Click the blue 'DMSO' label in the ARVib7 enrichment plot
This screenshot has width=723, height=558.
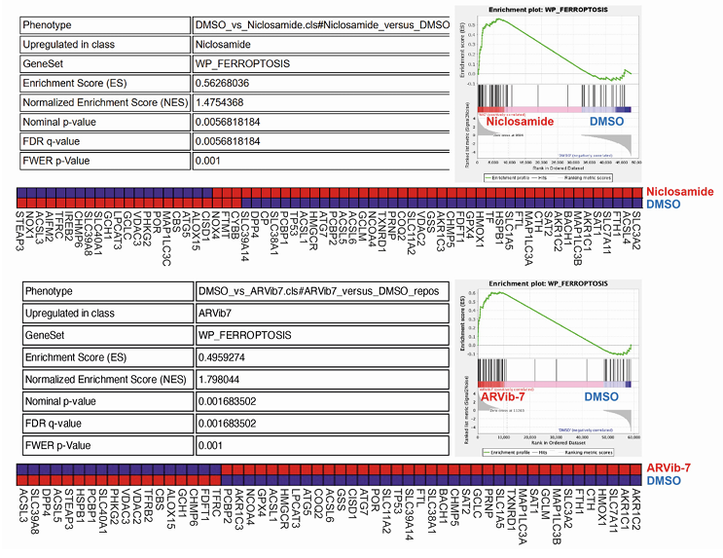[601, 397]
